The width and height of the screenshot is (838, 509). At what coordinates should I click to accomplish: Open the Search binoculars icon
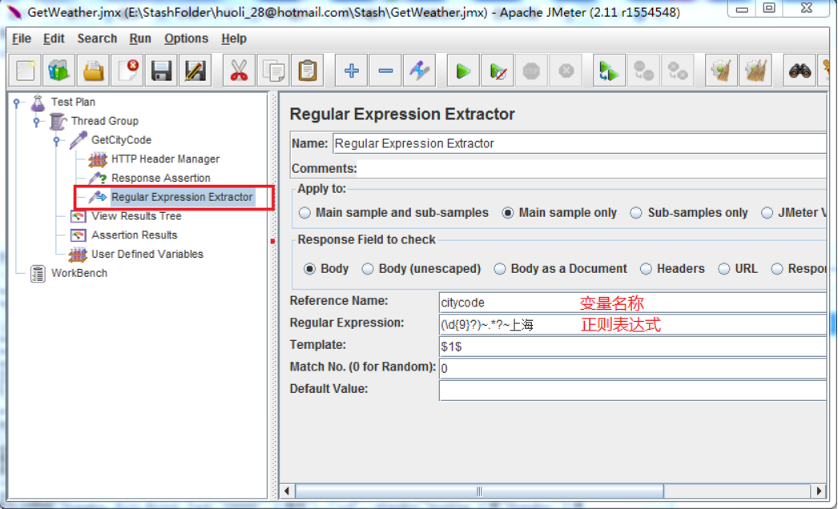[800, 70]
